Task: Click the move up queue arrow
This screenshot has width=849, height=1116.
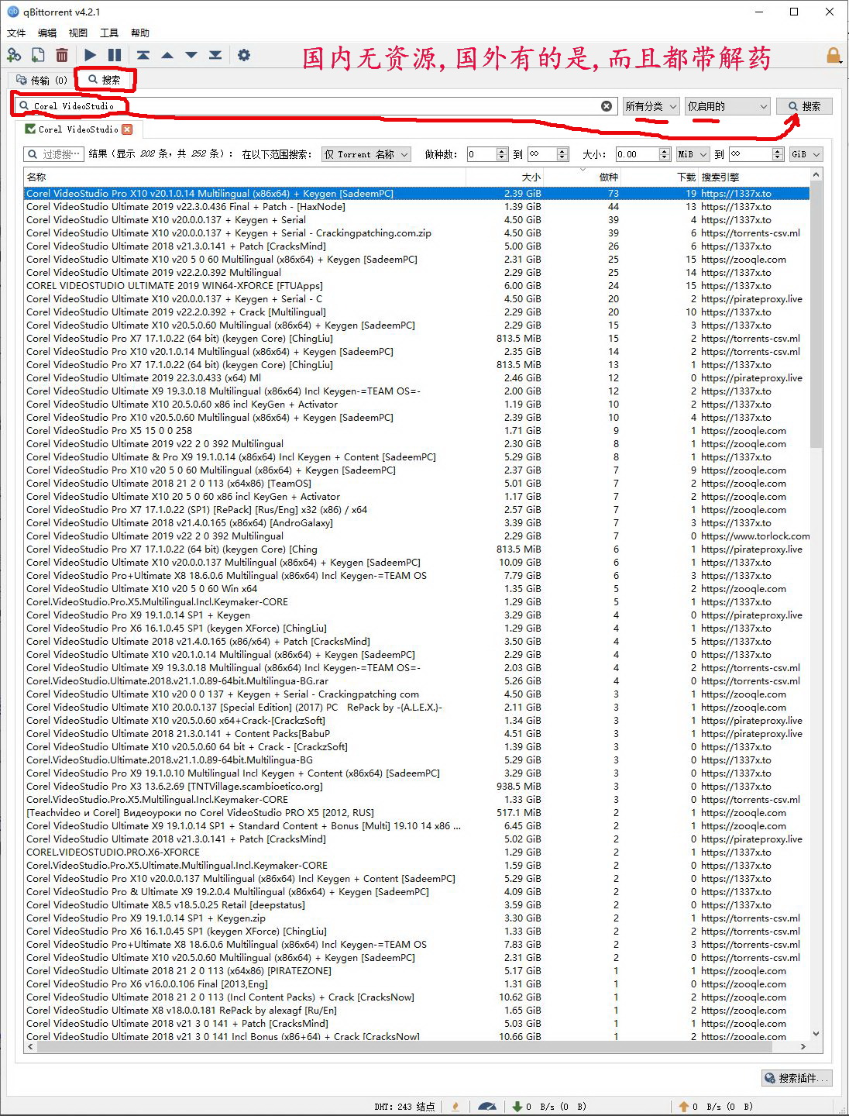Action: coord(167,55)
